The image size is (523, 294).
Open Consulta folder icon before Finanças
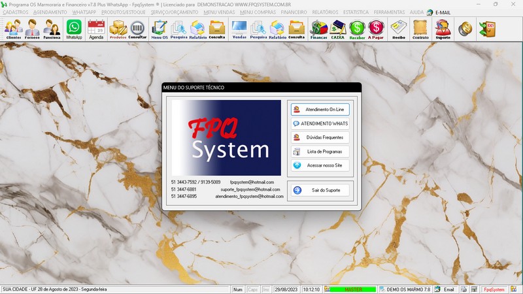coord(297,29)
